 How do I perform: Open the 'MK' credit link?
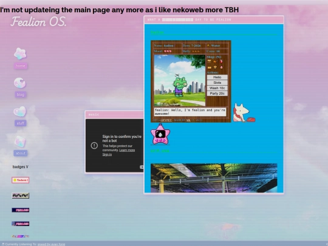pyautogui.click(x=188, y=120)
